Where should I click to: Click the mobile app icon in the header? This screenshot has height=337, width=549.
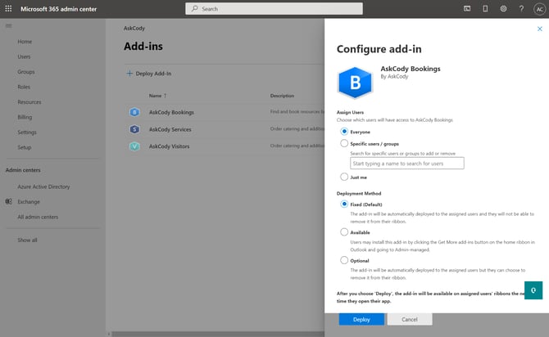tap(485, 8)
